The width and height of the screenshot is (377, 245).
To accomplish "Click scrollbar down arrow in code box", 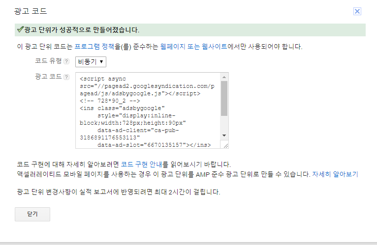I will click(x=224, y=136).
